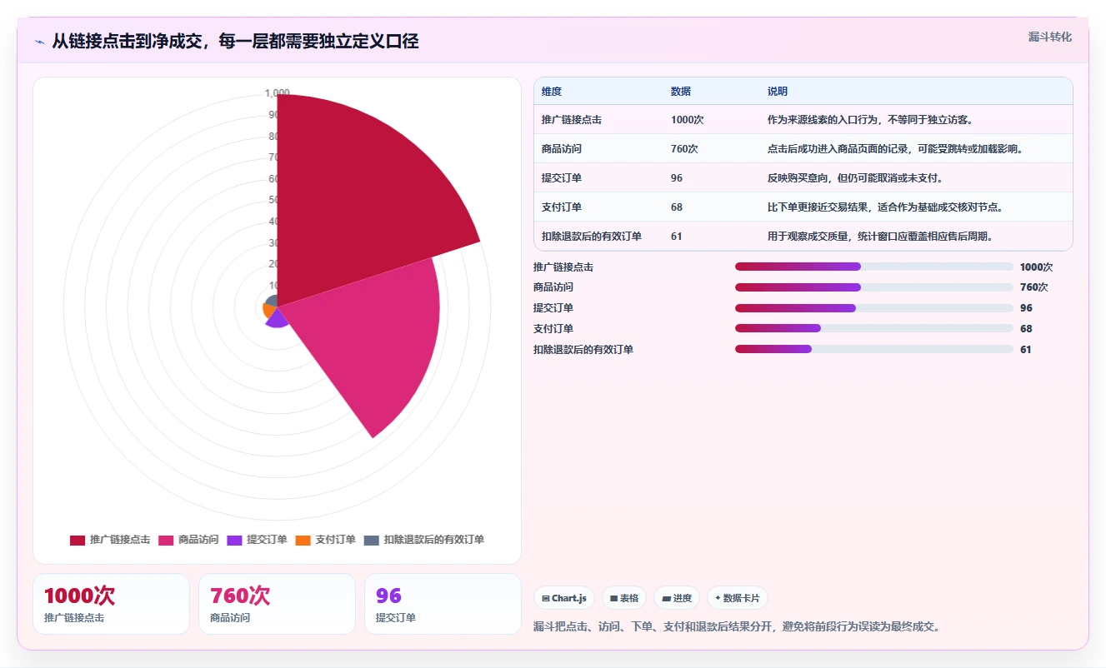This screenshot has width=1106, height=668.
Task: Click the 数据卡片 chip
Action: tap(738, 598)
